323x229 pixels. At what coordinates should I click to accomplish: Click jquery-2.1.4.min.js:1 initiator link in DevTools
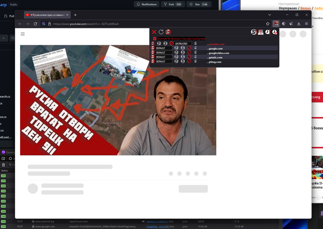pyautogui.click(x=157, y=221)
